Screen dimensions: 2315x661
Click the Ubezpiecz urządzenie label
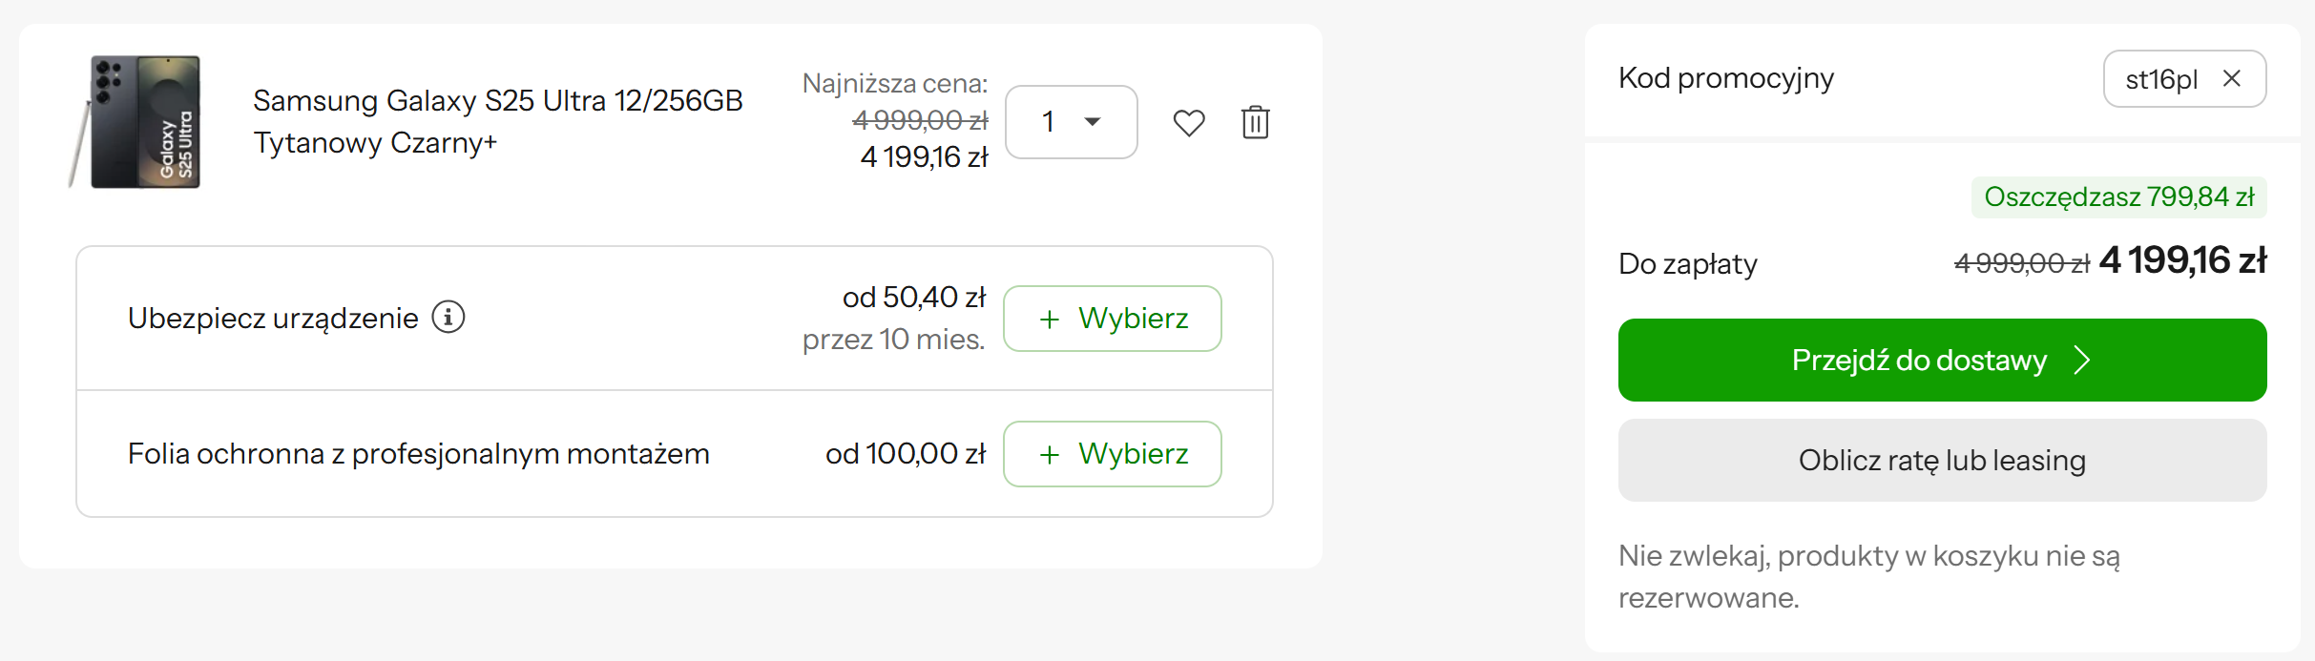coord(273,318)
